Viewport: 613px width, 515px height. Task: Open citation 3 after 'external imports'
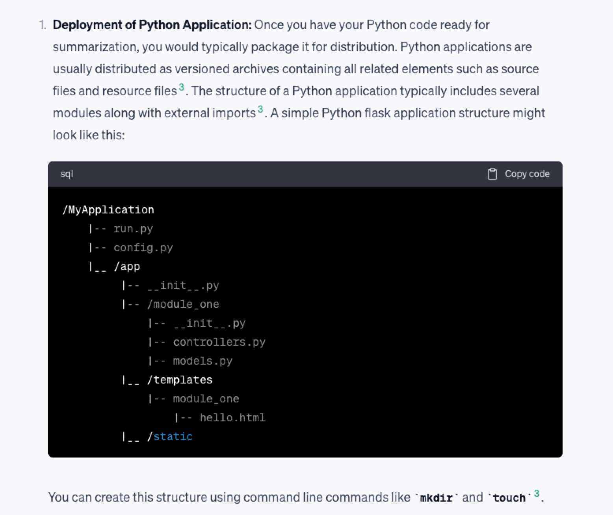pos(260,109)
